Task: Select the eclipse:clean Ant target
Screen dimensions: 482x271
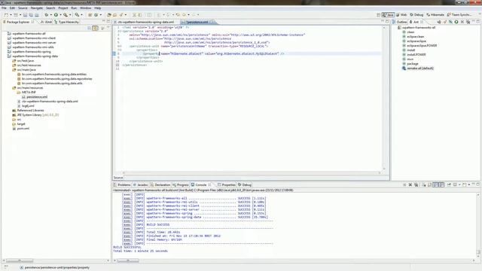Action: pos(415,37)
